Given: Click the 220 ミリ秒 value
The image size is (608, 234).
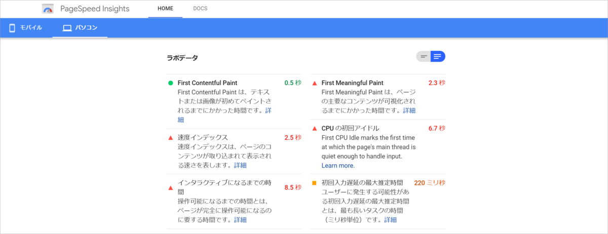Looking at the screenshot, I should (430, 183).
